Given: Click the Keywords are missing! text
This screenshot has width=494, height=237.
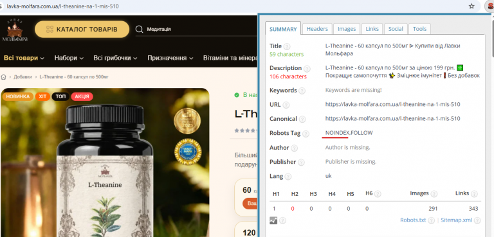Looking at the screenshot, I should tap(354, 90).
